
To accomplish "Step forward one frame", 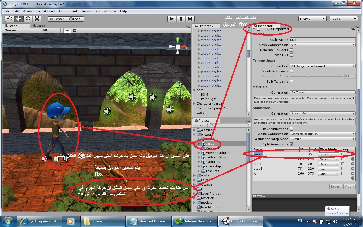I will 190,19.
